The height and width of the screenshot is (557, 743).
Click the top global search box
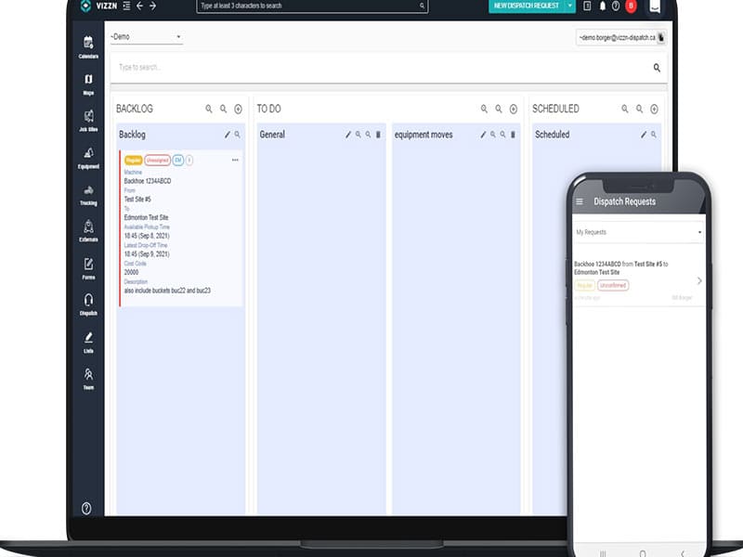[x=311, y=6]
